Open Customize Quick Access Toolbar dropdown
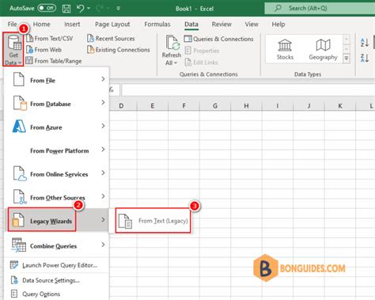 (x=118, y=9)
